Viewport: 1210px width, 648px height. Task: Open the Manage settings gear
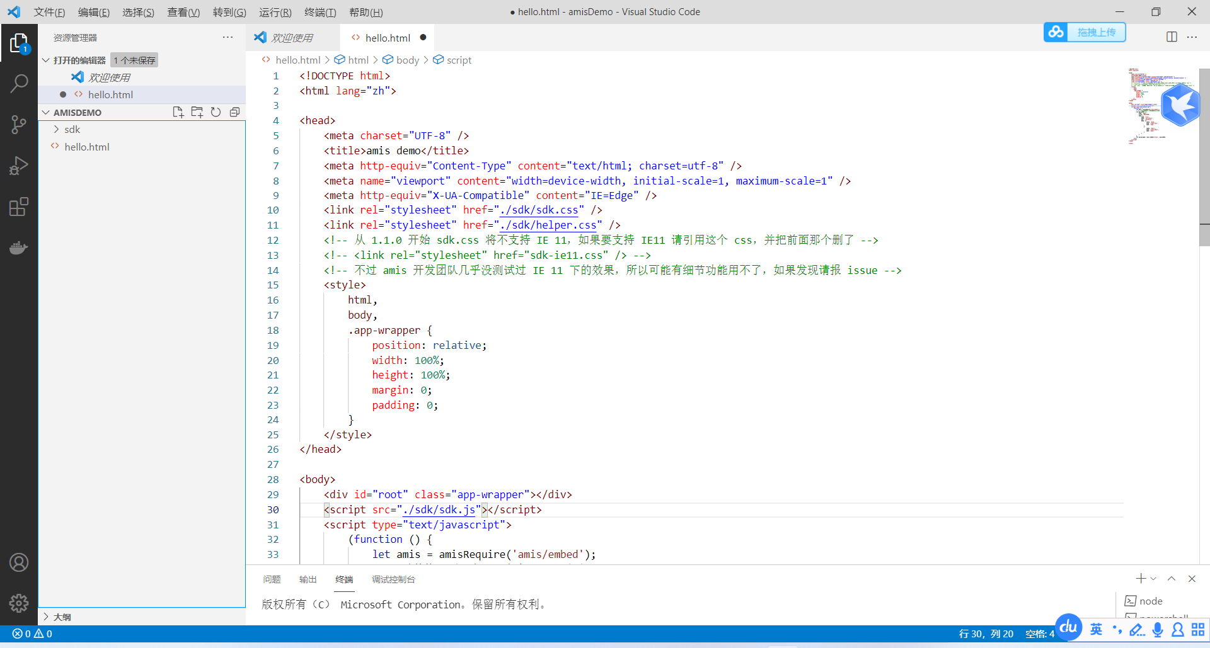19,603
